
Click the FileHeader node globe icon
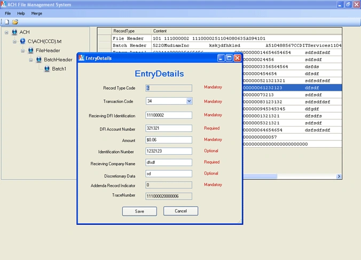30,50
